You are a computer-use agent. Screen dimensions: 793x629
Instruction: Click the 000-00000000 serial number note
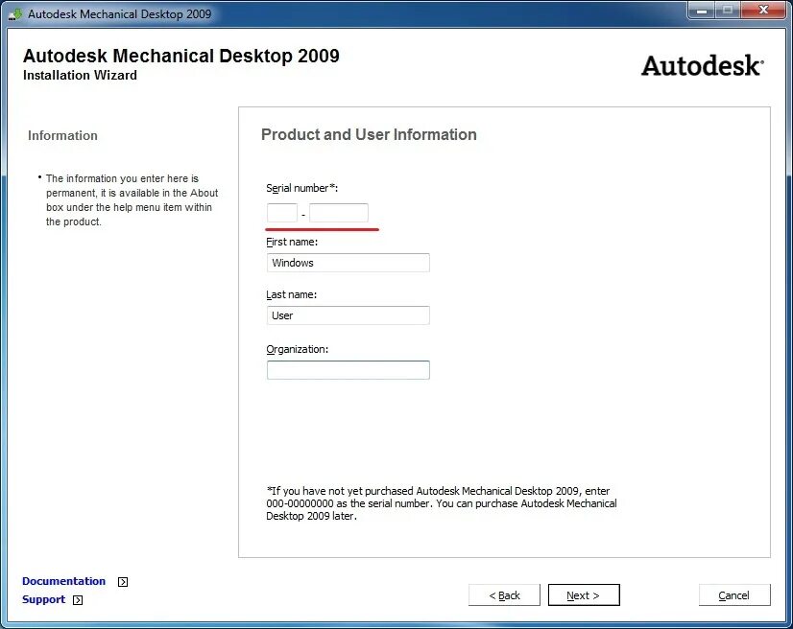point(442,503)
